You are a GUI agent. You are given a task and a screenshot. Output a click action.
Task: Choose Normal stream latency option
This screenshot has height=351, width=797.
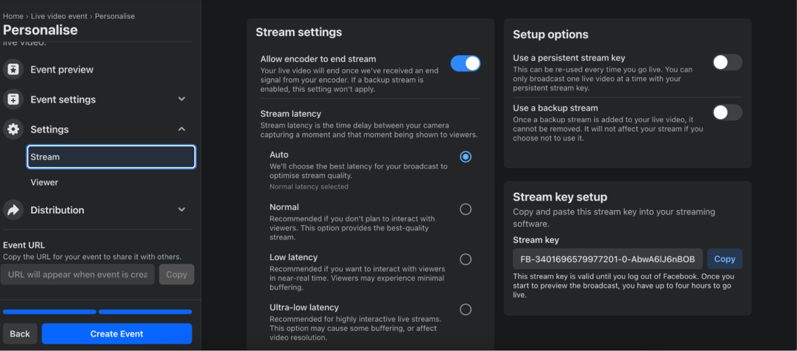(x=465, y=209)
